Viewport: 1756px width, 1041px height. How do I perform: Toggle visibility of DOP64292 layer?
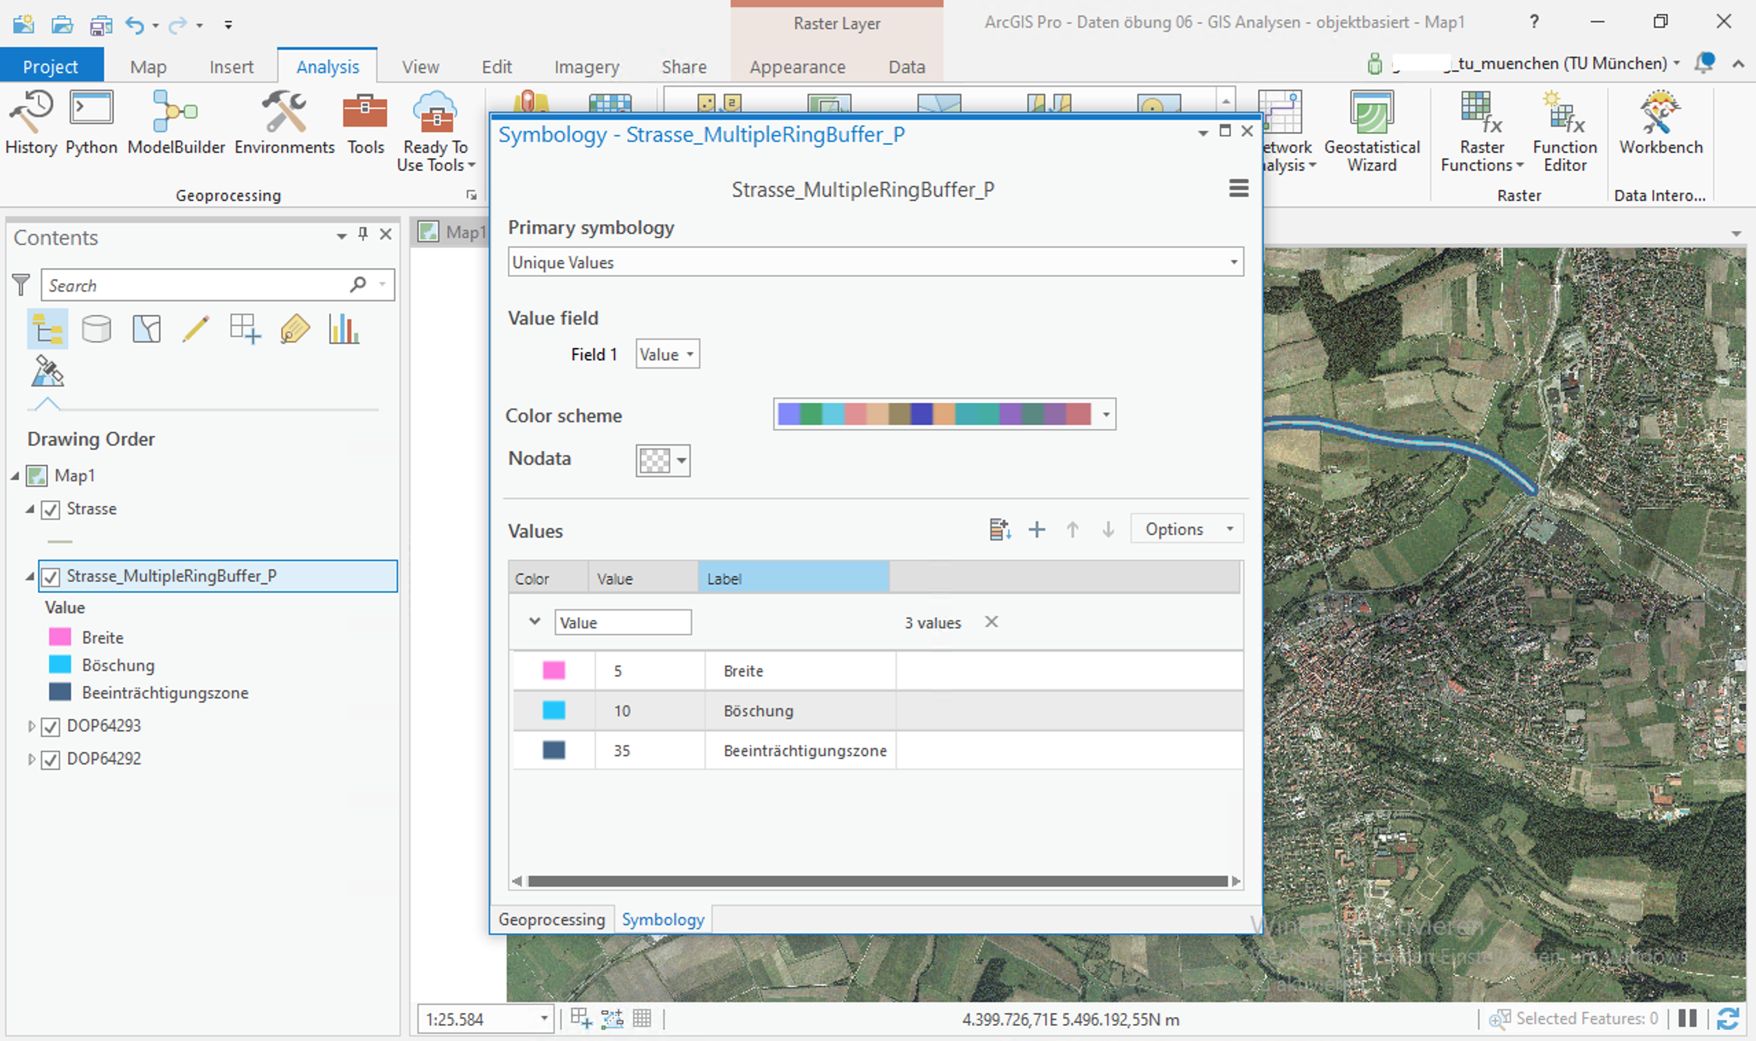pyautogui.click(x=50, y=760)
